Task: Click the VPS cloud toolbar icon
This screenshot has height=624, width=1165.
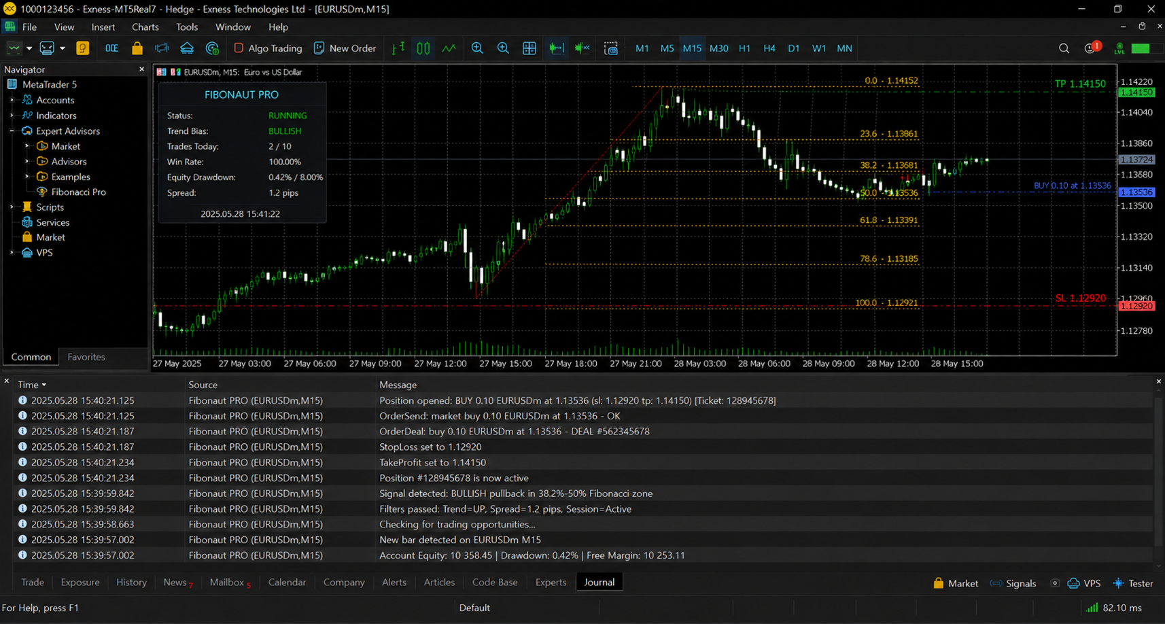Action: pyautogui.click(x=187, y=48)
